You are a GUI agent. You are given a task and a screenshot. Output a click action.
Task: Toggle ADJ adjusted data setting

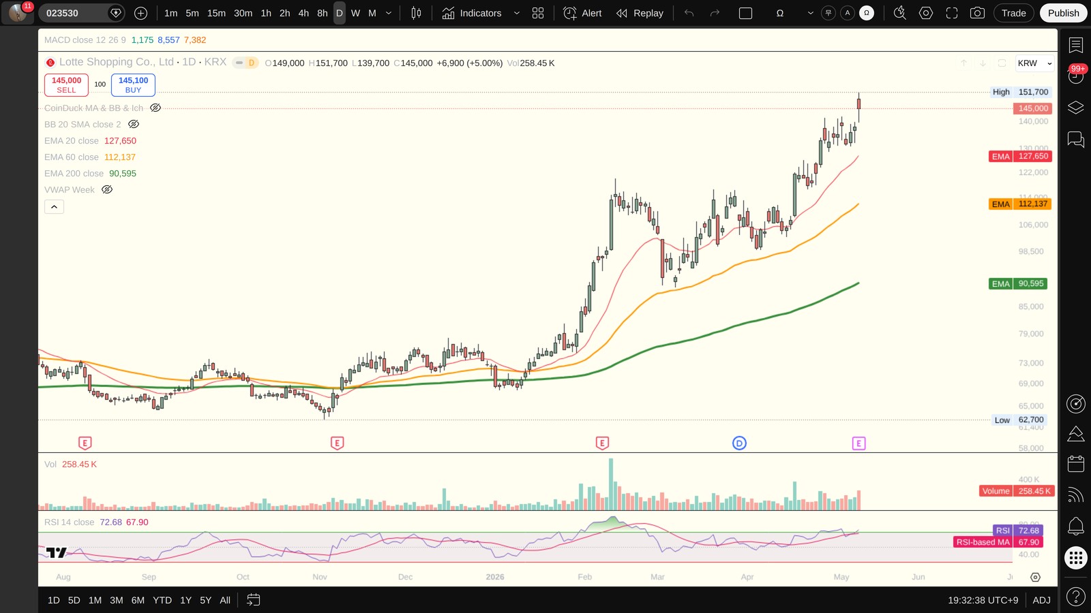coord(1041,600)
